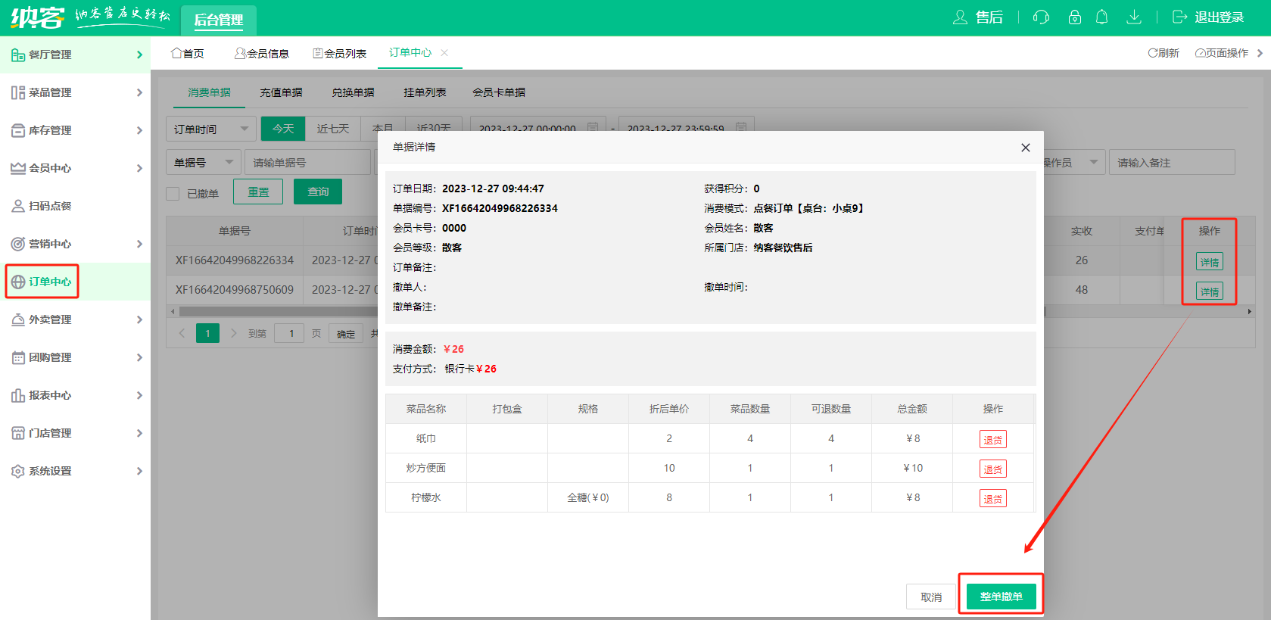This screenshot has height=620, width=1271.
Task: Click table horizontal scrollbar right arrow
Action: coord(1249,311)
